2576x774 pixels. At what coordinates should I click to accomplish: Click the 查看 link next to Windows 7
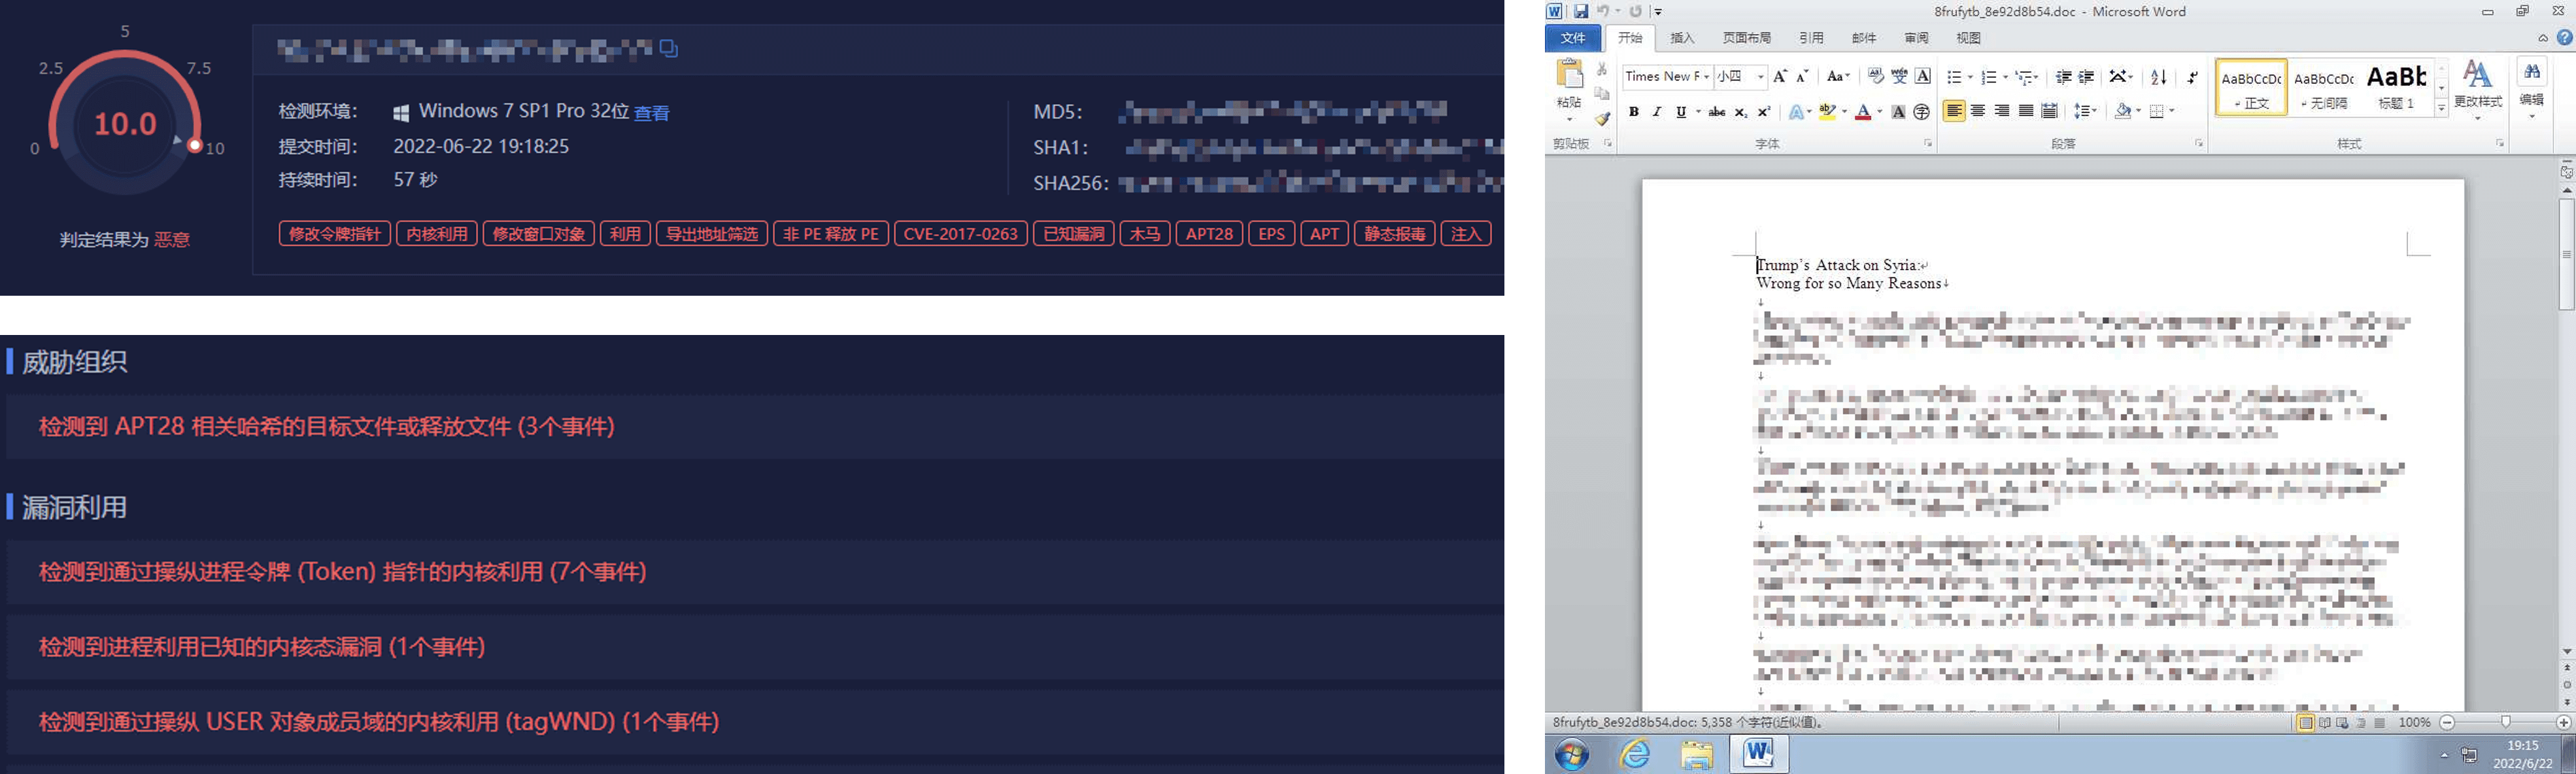click(652, 113)
